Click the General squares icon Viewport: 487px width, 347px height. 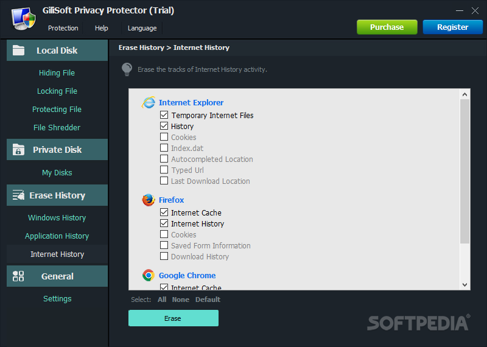click(18, 276)
